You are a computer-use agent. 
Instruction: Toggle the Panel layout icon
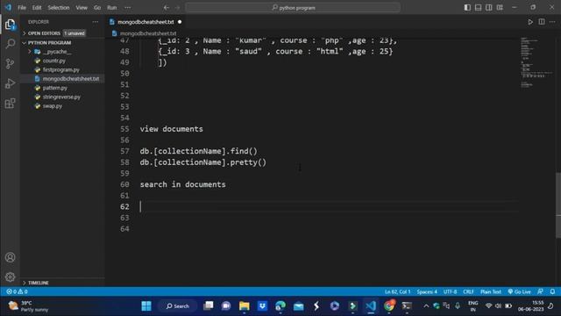(478, 8)
